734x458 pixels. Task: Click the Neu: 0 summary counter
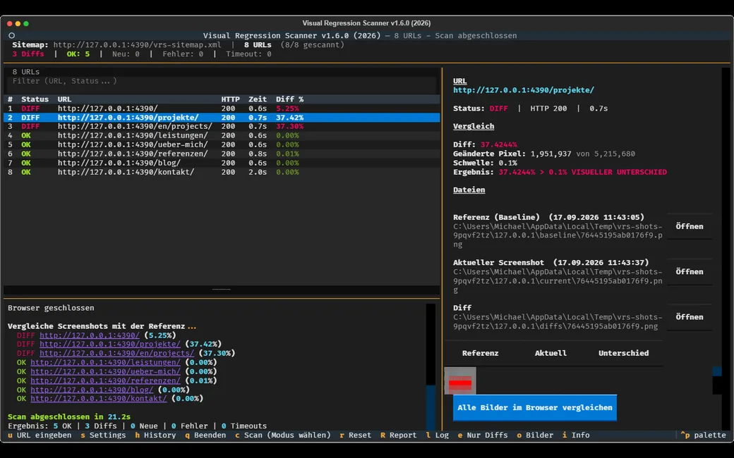126,54
